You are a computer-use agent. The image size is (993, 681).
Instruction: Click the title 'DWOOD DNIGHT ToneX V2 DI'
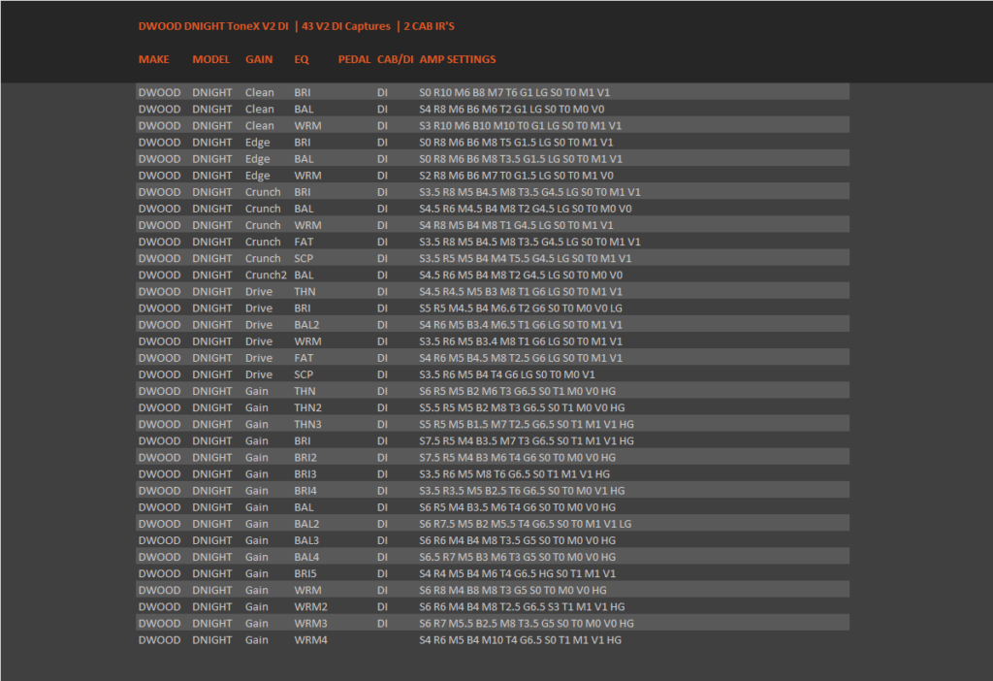[213, 26]
